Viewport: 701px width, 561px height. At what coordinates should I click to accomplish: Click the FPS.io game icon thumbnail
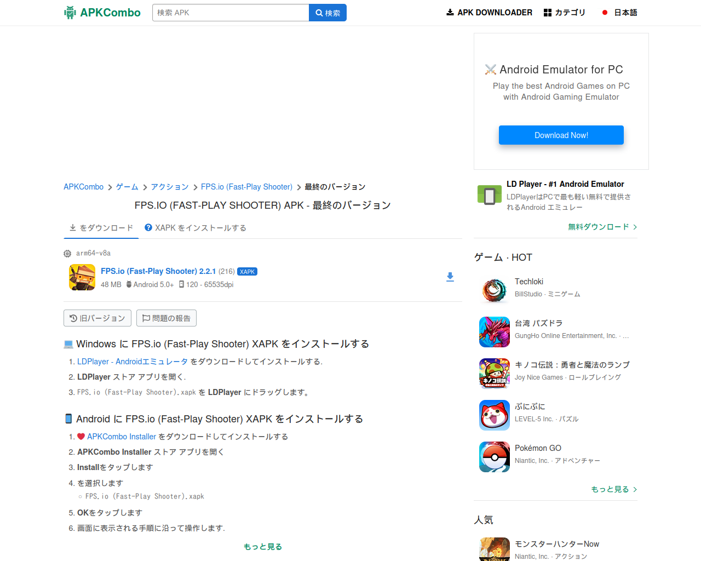(x=82, y=277)
